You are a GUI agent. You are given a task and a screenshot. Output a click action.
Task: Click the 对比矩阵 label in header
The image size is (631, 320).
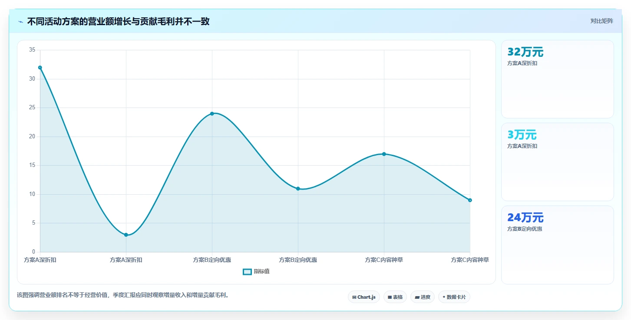pos(602,21)
